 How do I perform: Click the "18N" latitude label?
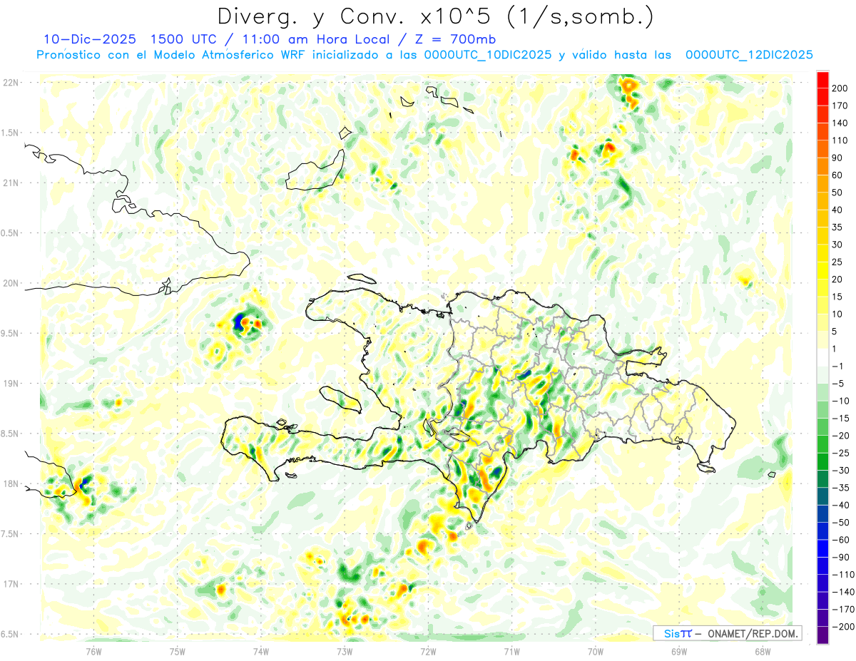pyautogui.click(x=11, y=483)
